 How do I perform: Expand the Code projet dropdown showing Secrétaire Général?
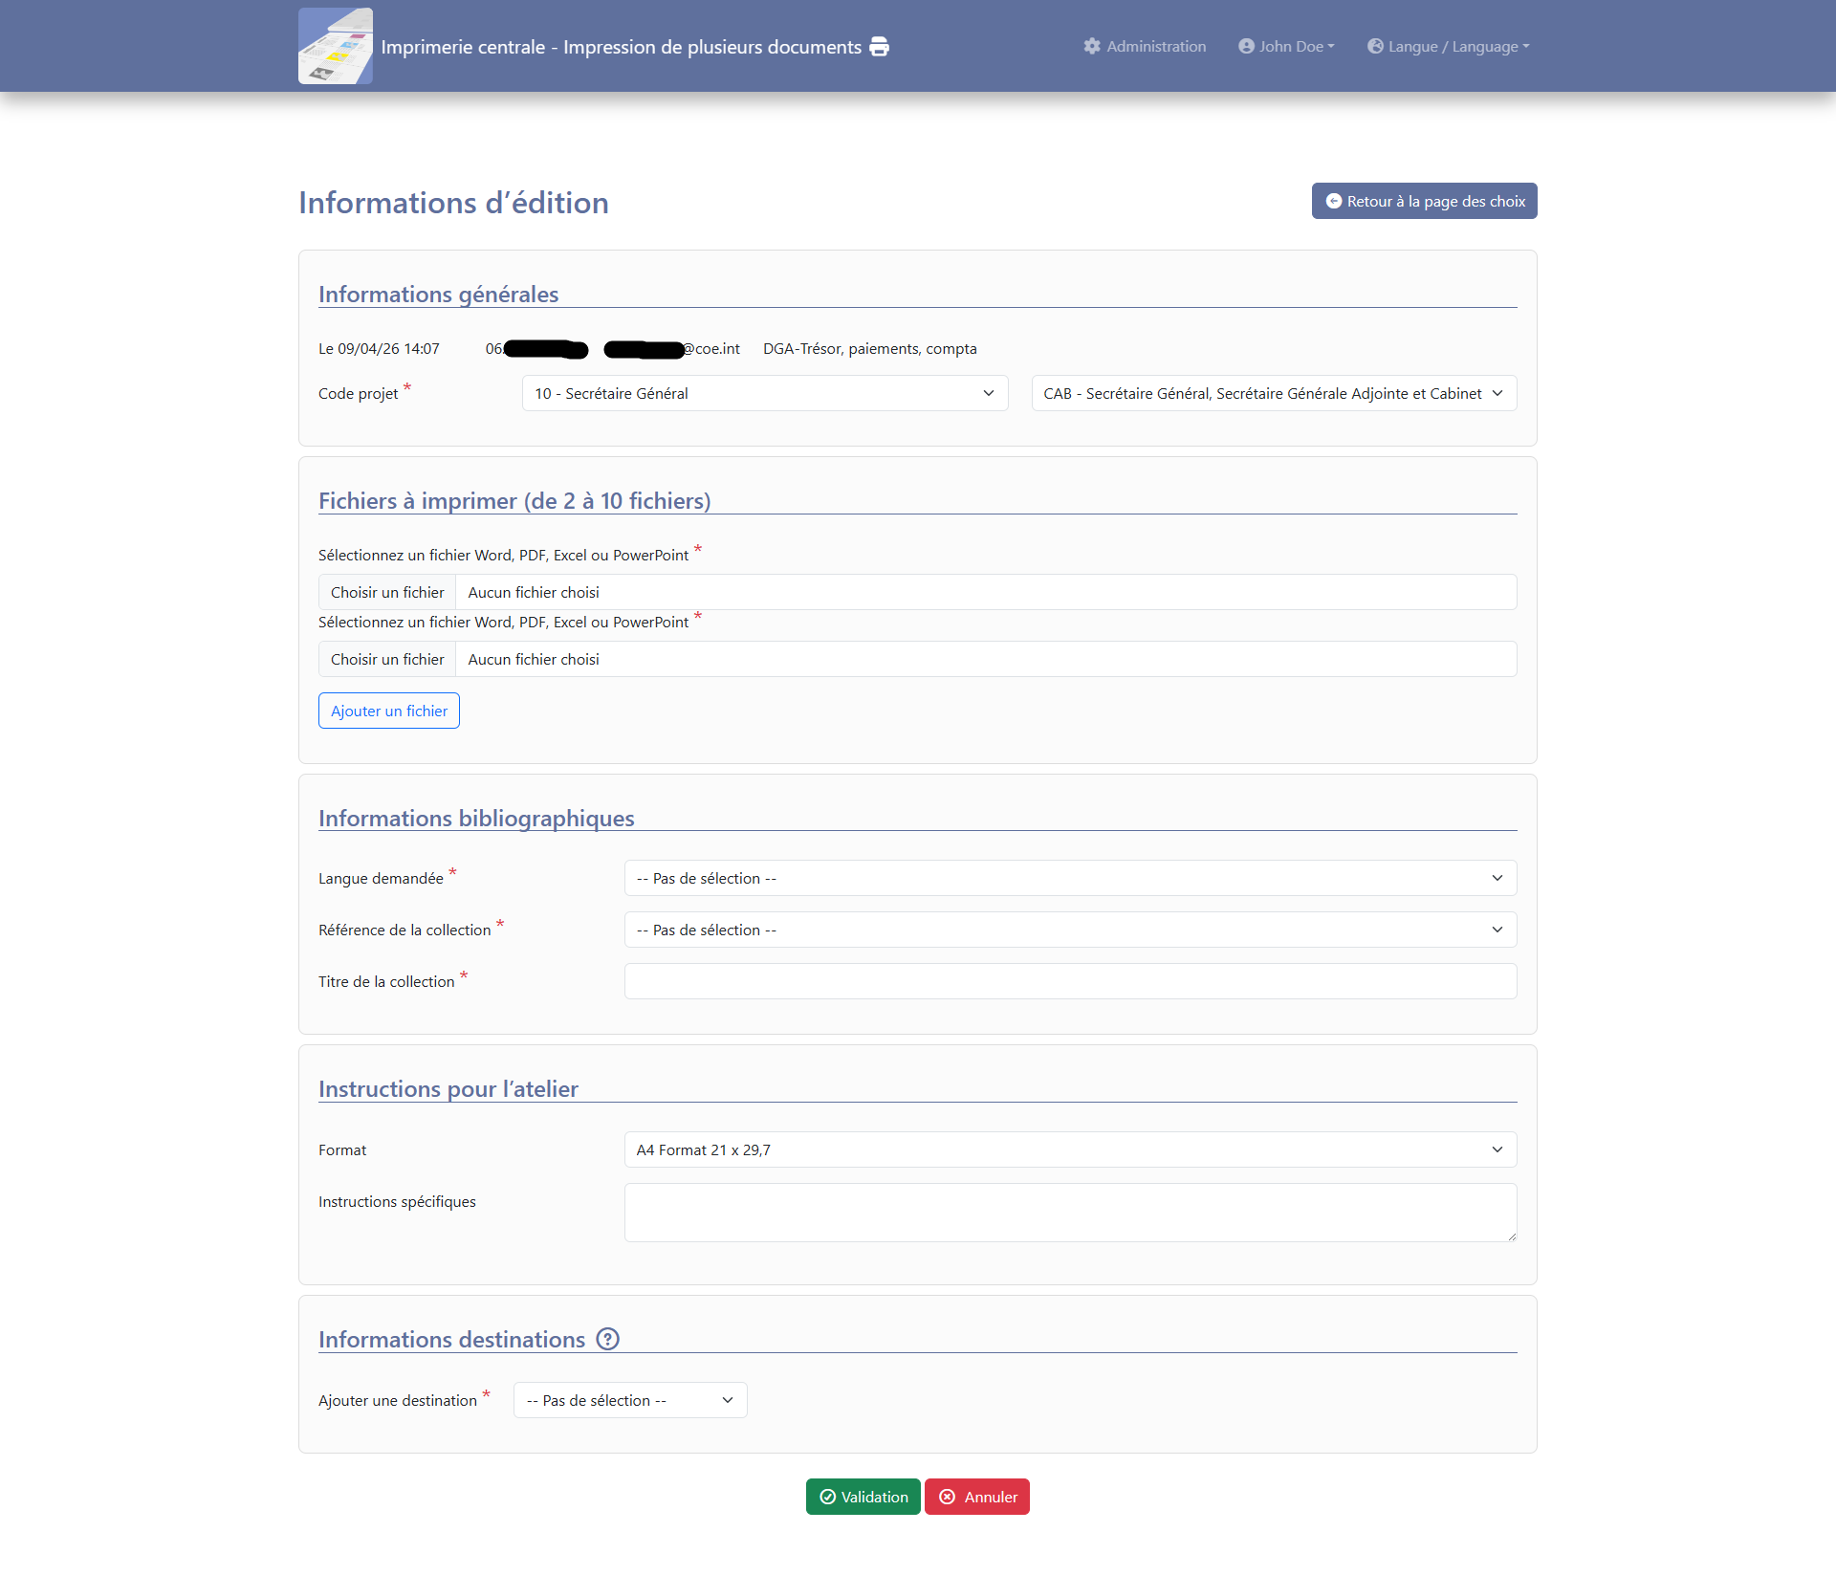[764, 393]
